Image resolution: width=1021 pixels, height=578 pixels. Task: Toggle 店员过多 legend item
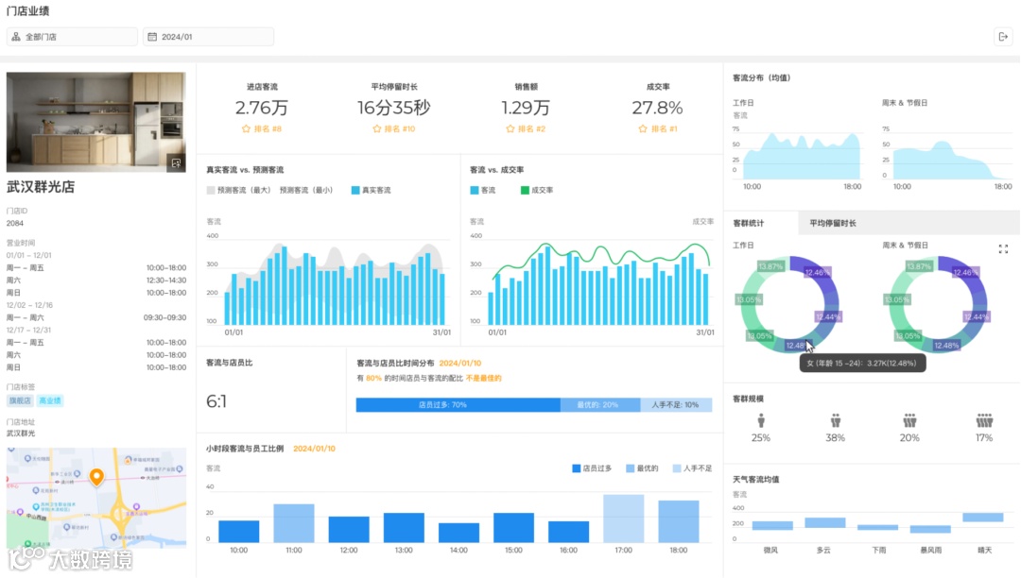click(x=592, y=468)
